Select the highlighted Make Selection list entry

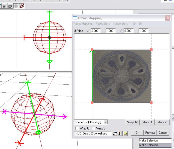point(149,145)
